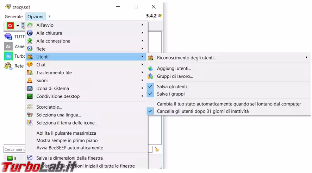
Task: Expand the Rete submenu arrow
Action: pyautogui.click(x=142, y=49)
